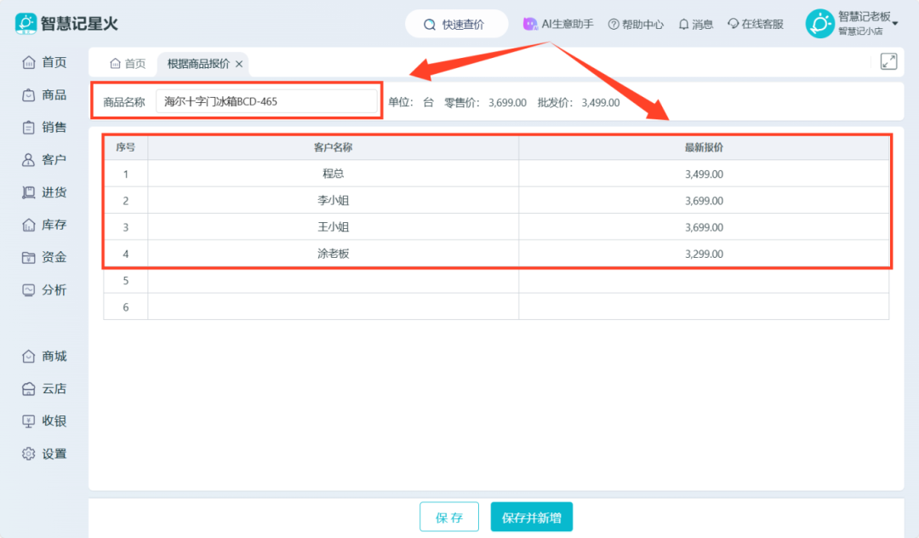Viewport: 919px width, 538px height.
Task: Click row number 4
Action: point(125,254)
